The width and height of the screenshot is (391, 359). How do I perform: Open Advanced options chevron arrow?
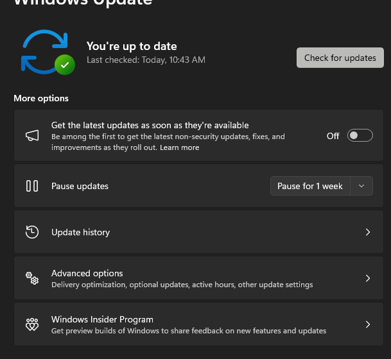point(367,278)
